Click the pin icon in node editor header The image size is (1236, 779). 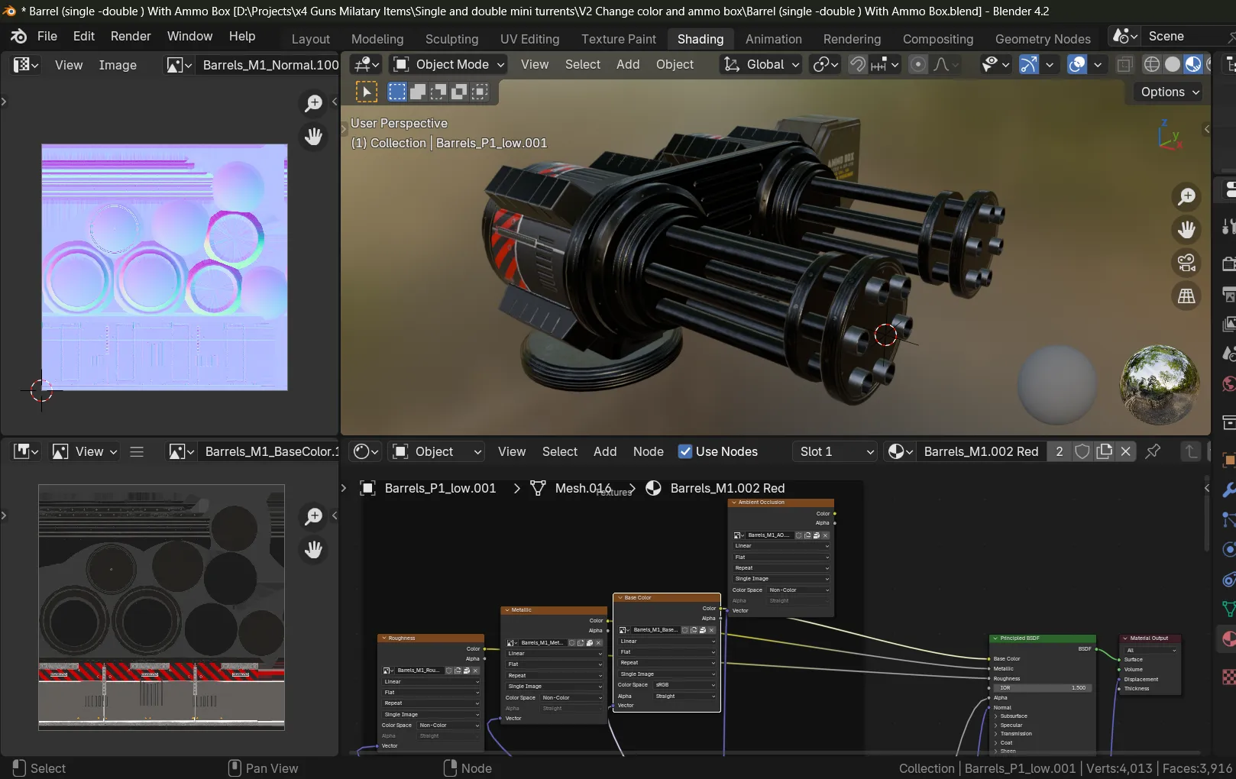coord(1153,451)
